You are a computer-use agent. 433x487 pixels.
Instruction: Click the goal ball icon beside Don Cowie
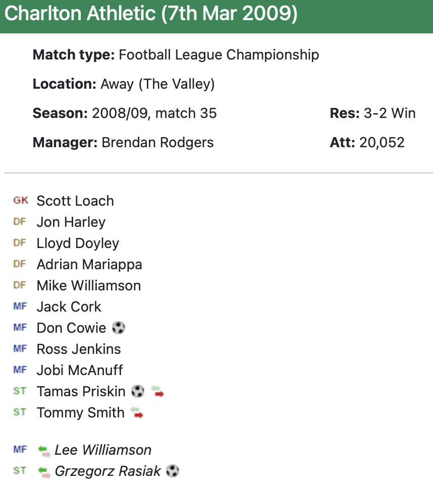(119, 328)
